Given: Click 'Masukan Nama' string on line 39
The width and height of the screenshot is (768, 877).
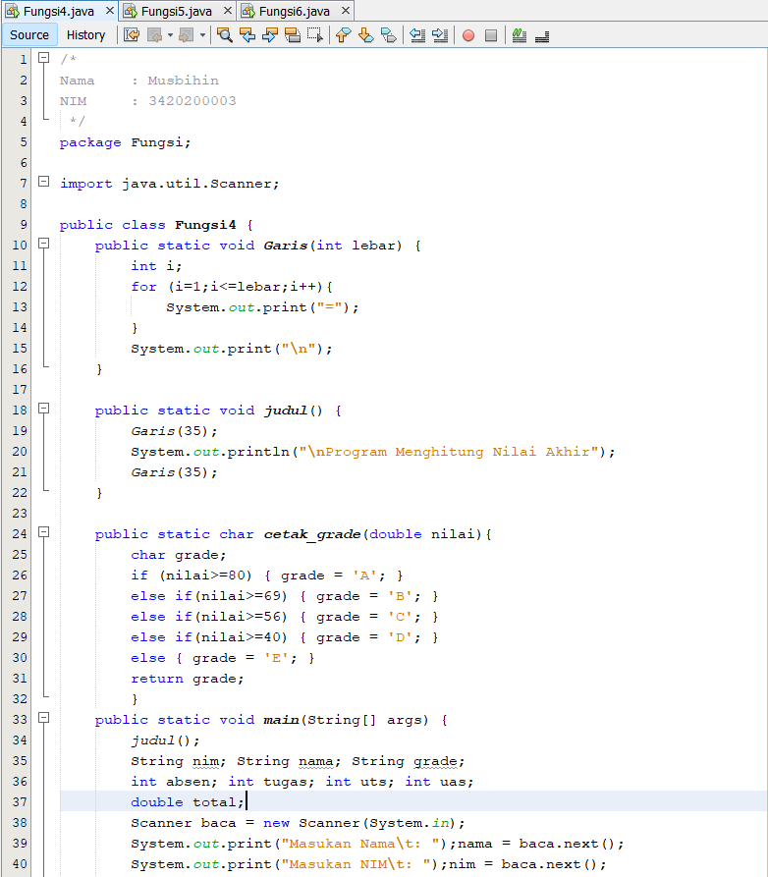Looking at the screenshot, I should (341, 844).
